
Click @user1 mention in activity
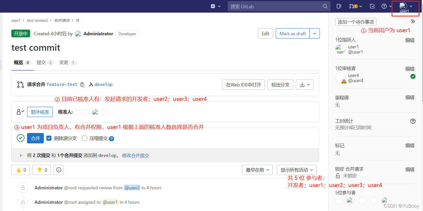click(110, 202)
